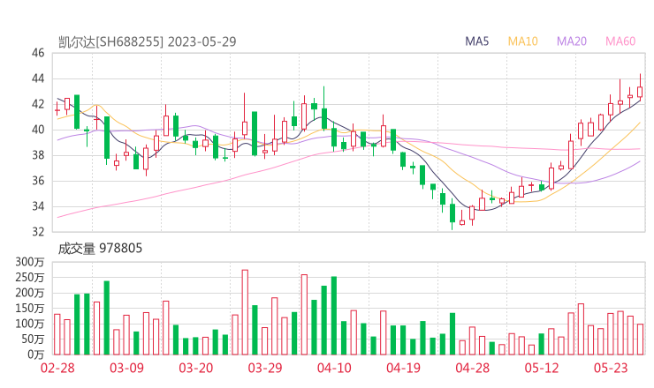Click the 34 price axis value
The height and width of the screenshot is (388, 654).
pyautogui.click(x=38, y=206)
